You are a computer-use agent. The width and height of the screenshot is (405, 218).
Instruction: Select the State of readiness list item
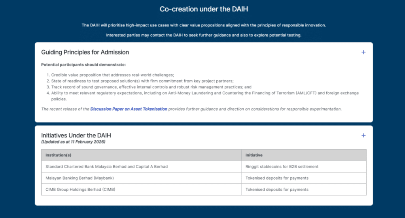142,81
